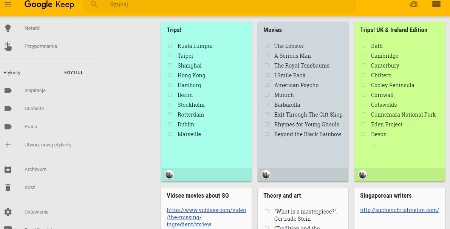The image size is (450, 229).
Task: Open Ustawienia settings gear
Action: pyautogui.click(x=8, y=212)
